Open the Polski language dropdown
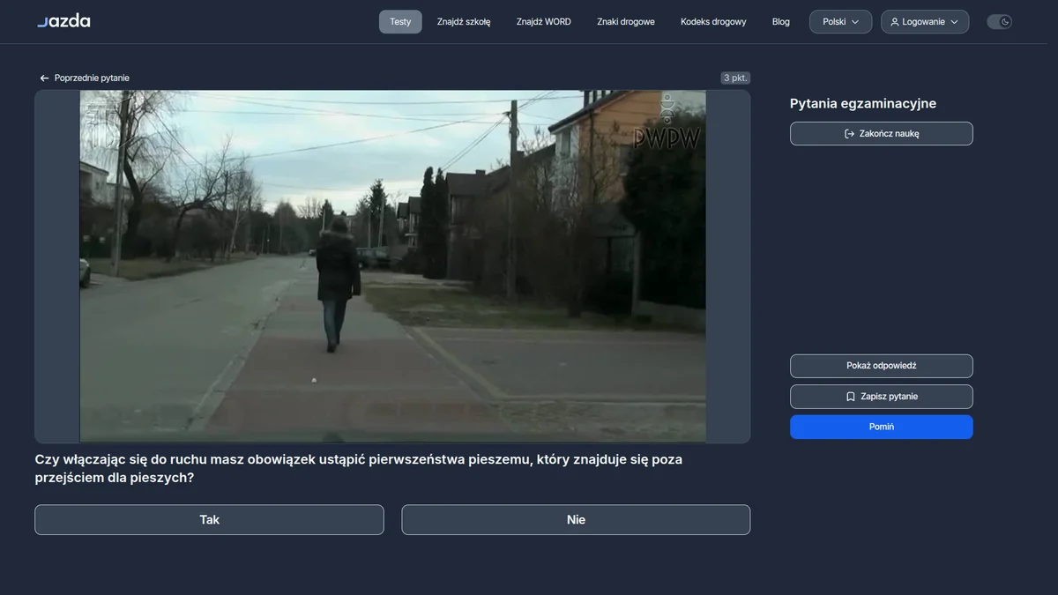Viewport: 1058px width, 595px height. pyautogui.click(x=840, y=22)
